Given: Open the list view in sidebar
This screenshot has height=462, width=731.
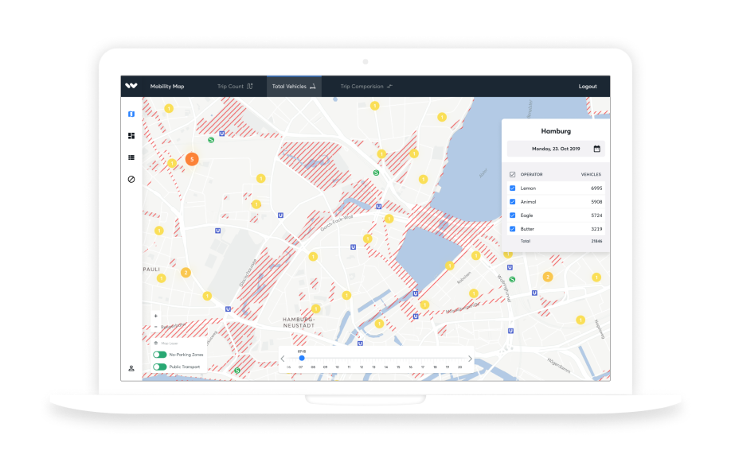Looking at the screenshot, I should 131,157.
